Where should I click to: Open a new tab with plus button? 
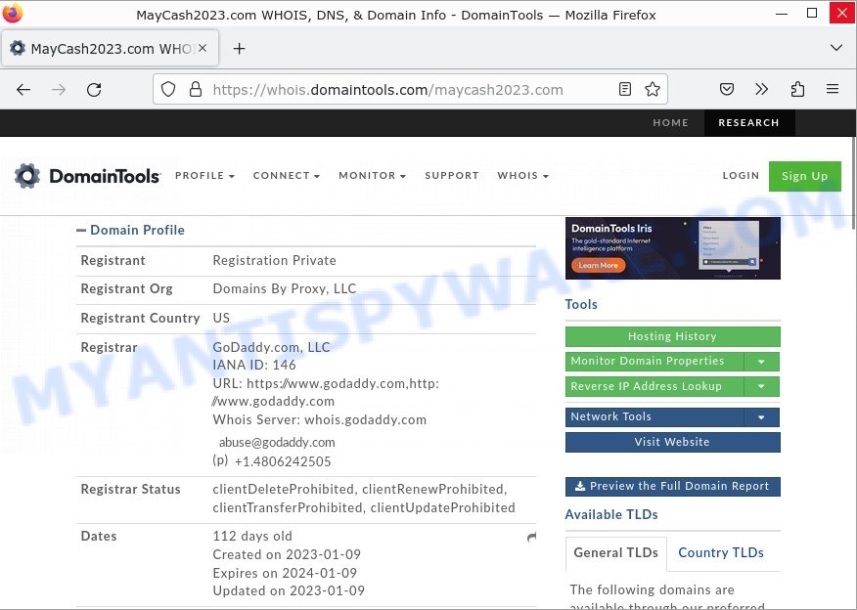pyautogui.click(x=239, y=49)
